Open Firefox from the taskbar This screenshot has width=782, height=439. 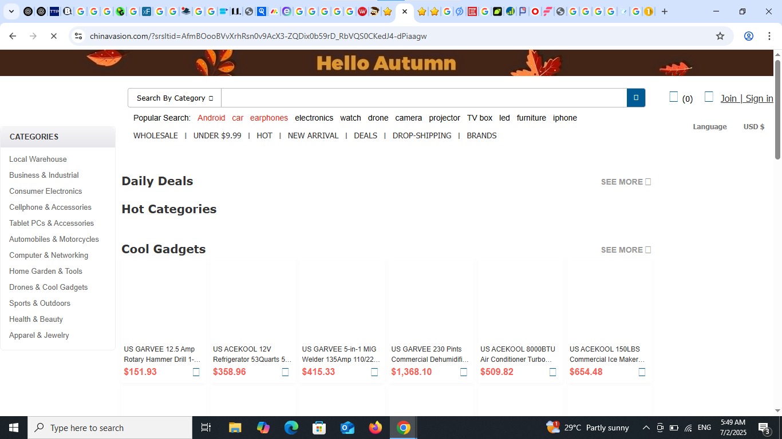point(376,428)
